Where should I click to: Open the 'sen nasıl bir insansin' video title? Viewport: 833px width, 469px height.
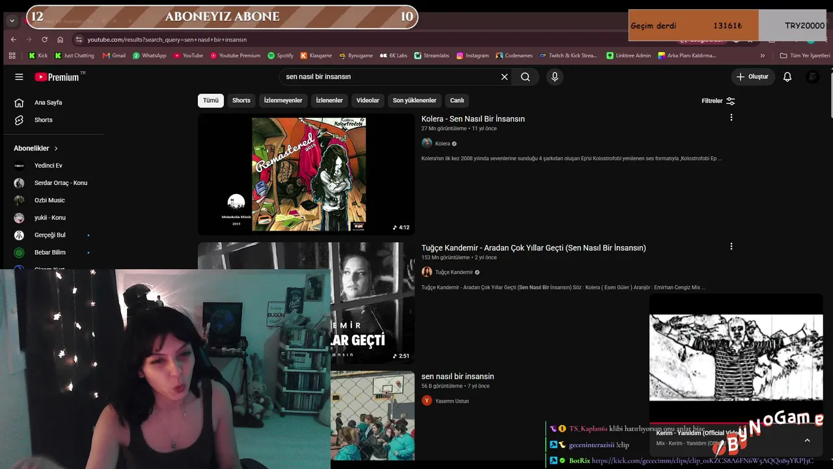pyautogui.click(x=457, y=377)
